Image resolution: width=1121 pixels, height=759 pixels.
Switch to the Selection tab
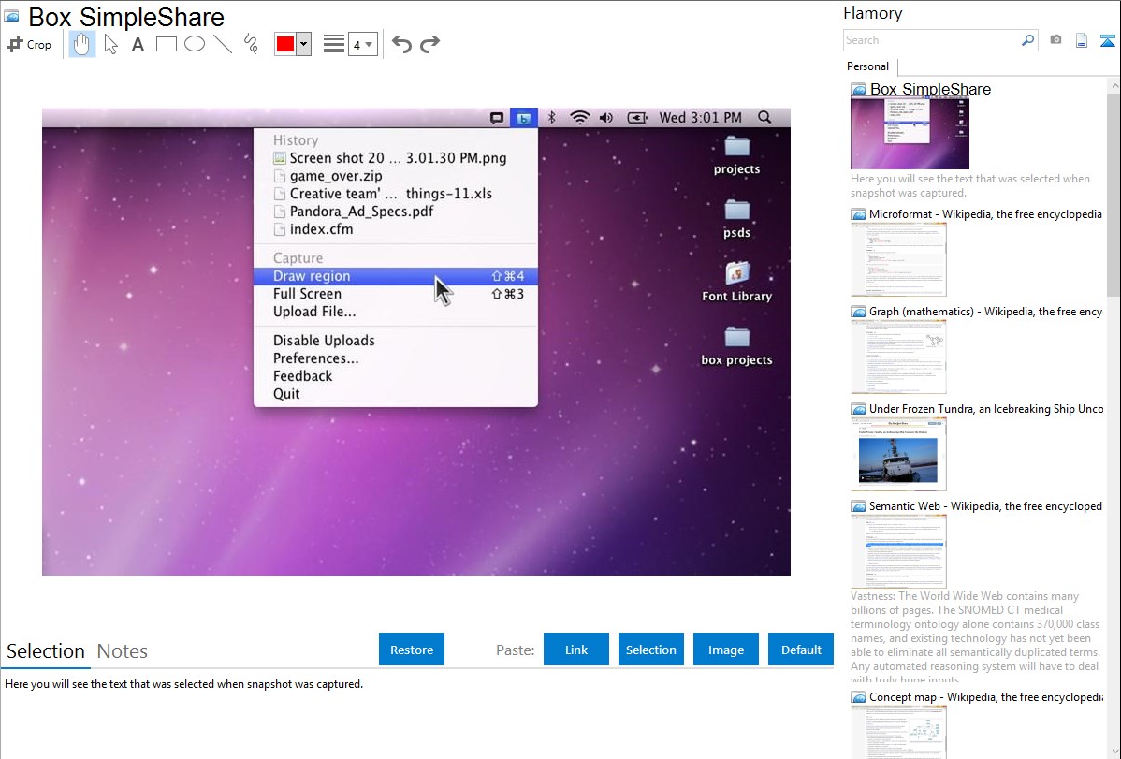(x=46, y=651)
